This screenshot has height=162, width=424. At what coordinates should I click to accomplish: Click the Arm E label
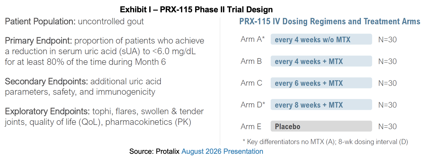click(x=251, y=126)
